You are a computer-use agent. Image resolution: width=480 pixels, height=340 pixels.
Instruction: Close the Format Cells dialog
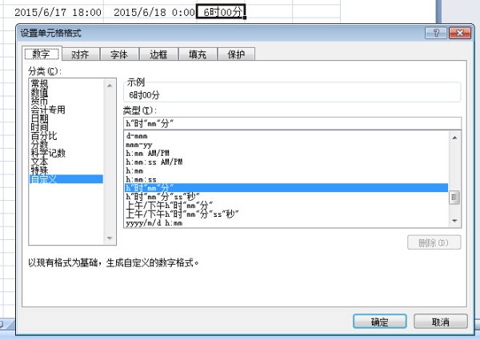(459, 33)
